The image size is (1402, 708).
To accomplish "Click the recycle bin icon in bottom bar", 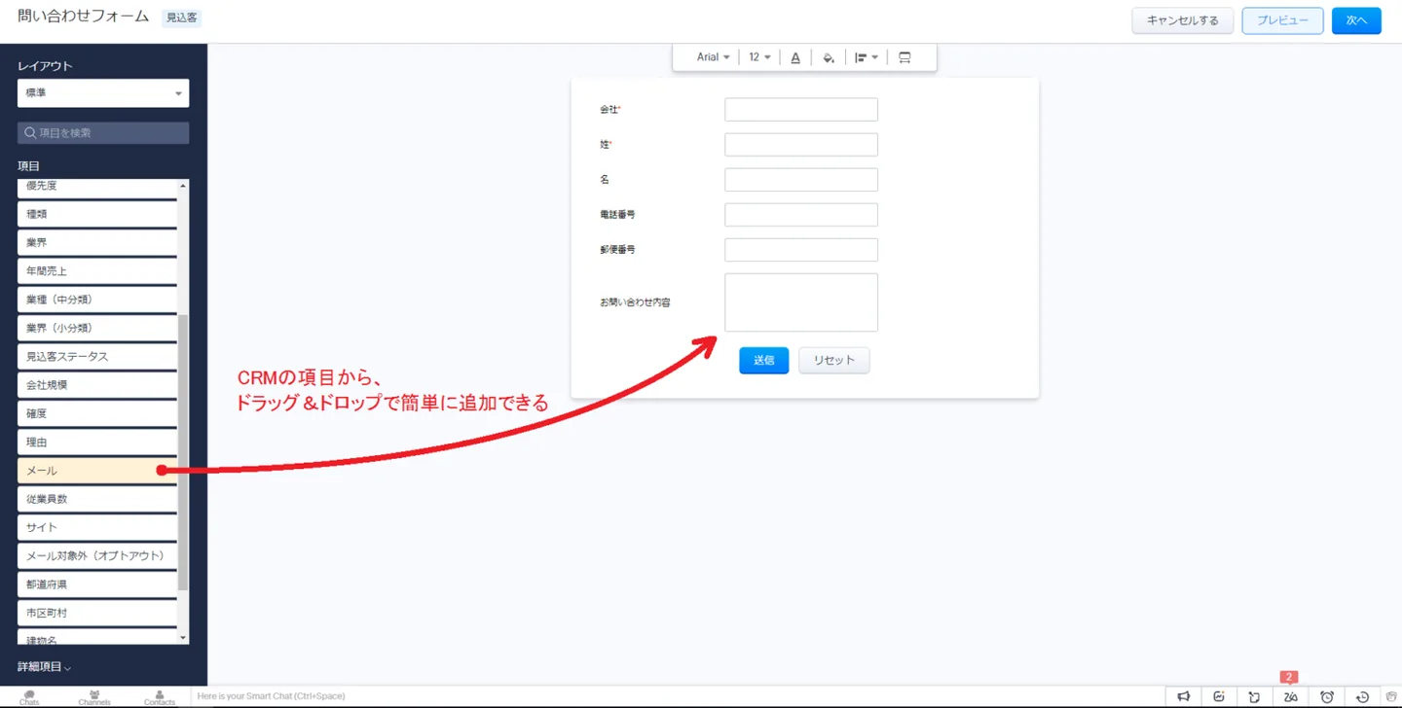I will point(1391,696).
